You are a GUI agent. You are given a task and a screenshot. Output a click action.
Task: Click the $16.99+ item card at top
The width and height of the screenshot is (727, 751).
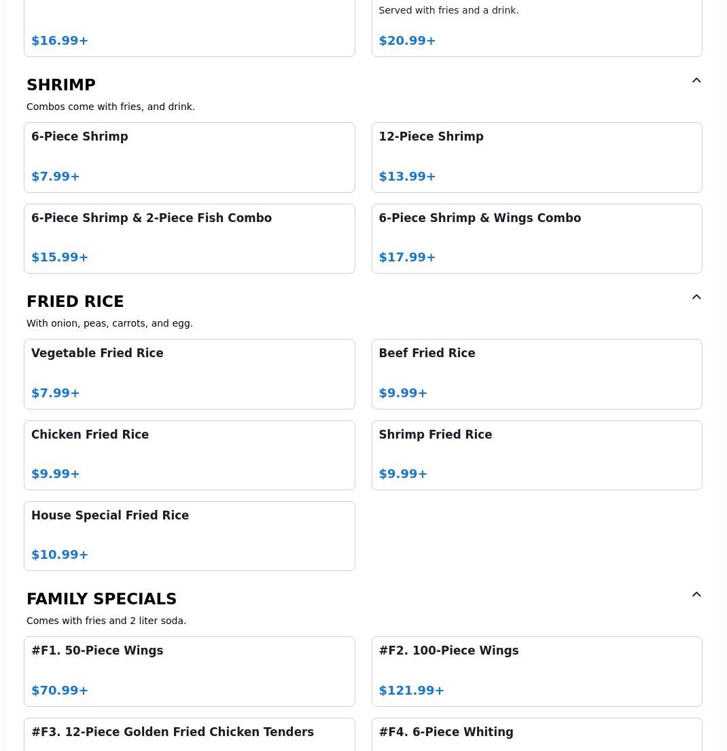click(190, 28)
